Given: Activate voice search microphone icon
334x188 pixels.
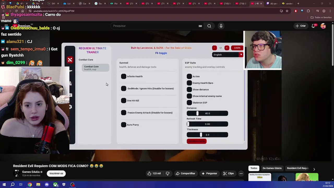Looking at the screenshot, I should tap(221, 26).
